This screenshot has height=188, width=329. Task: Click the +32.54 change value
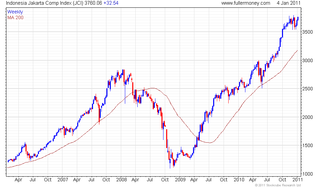[111, 3]
